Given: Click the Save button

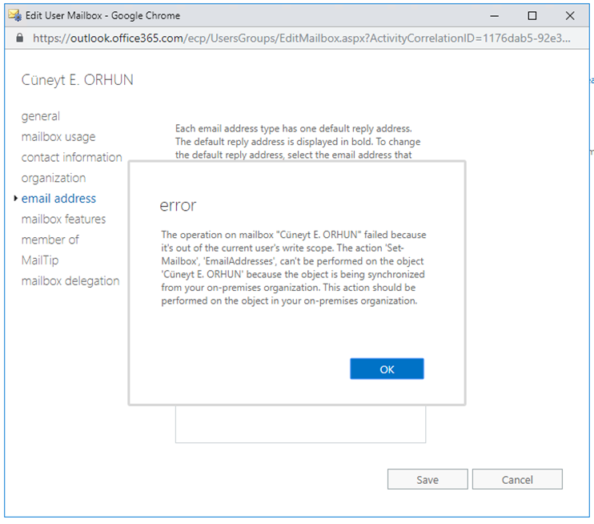Looking at the screenshot, I should click(427, 479).
